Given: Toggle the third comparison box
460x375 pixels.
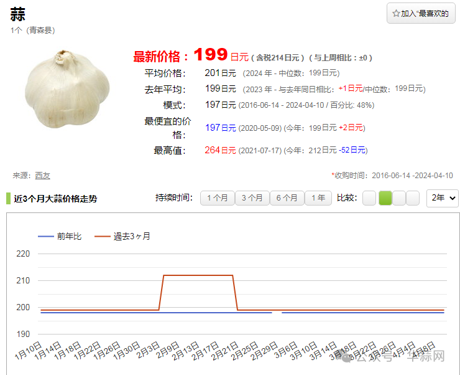Looking at the screenshot, I should [399, 198].
